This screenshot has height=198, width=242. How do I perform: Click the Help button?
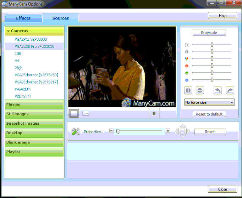click(x=222, y=16)
